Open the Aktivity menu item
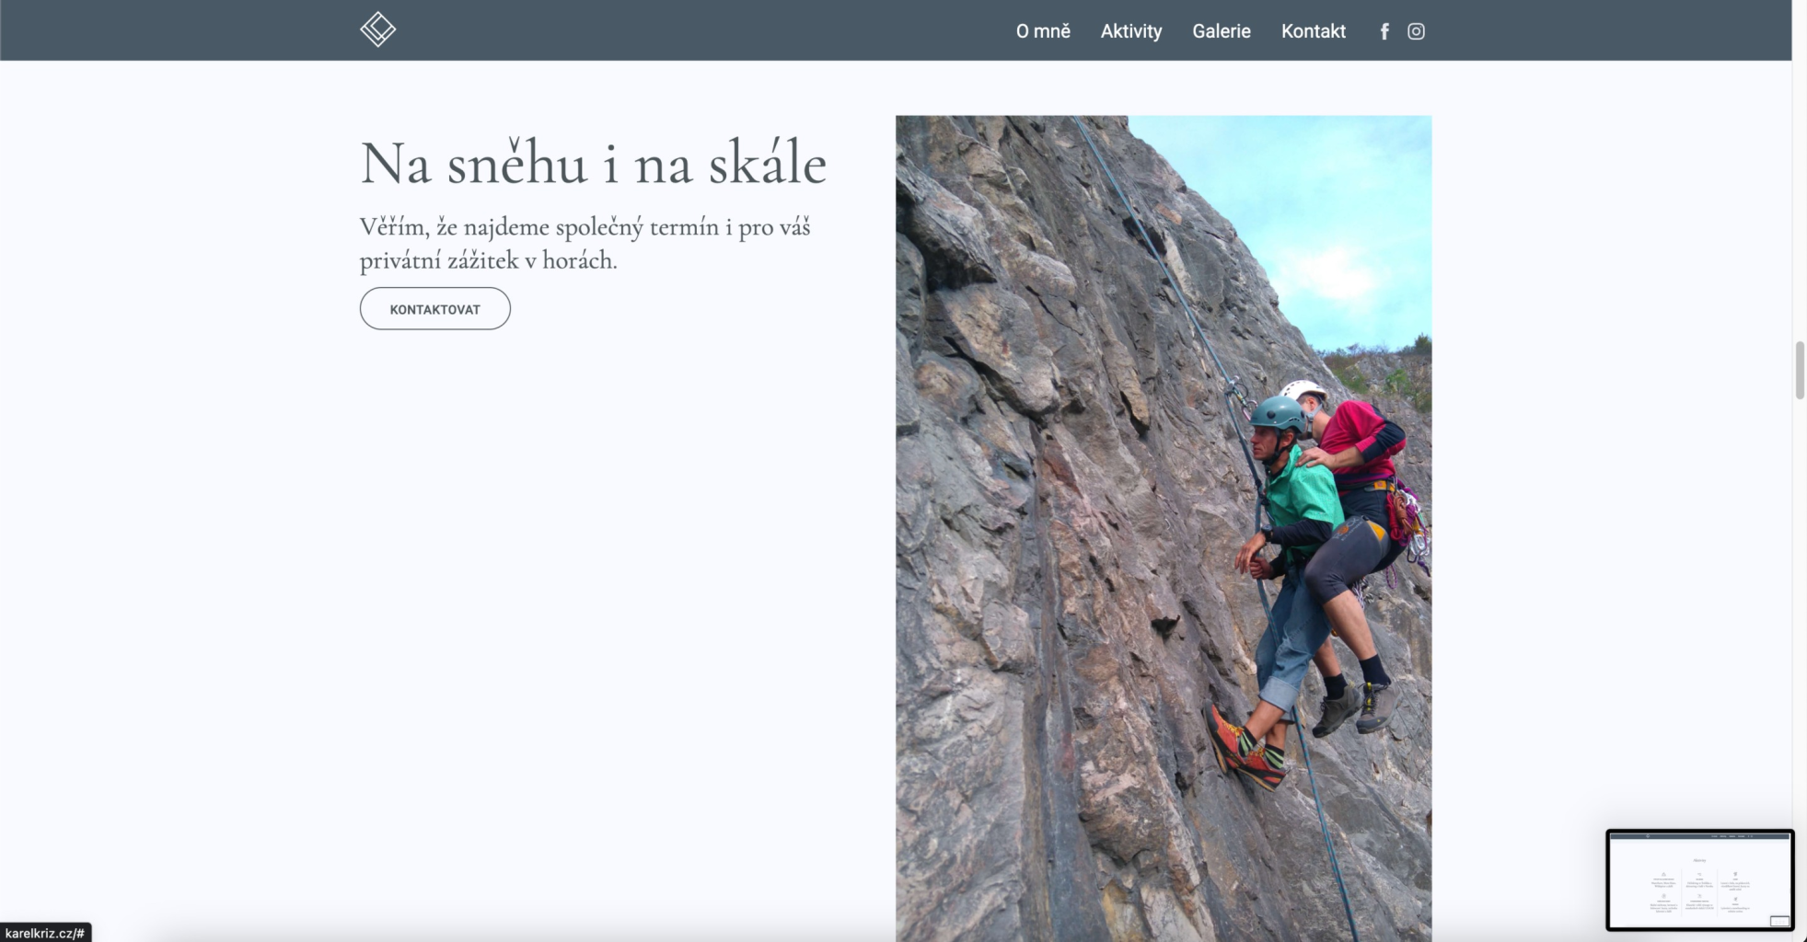Viewport: 1807px width, 942px height. point(1130,31)
